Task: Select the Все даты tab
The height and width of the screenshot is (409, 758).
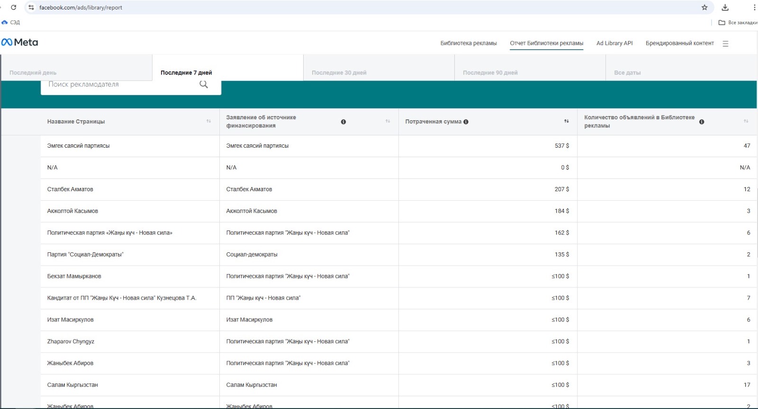Action: [x=627, y=72]
